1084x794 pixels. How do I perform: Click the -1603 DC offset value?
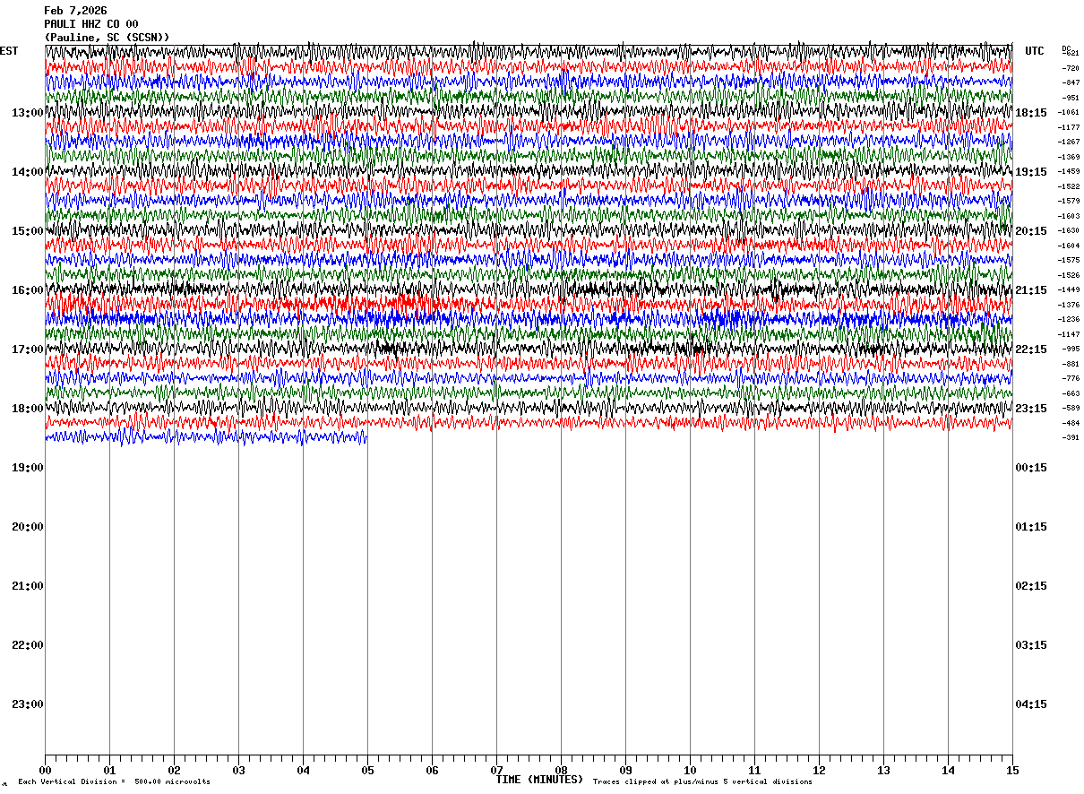tap(1070, 216)
